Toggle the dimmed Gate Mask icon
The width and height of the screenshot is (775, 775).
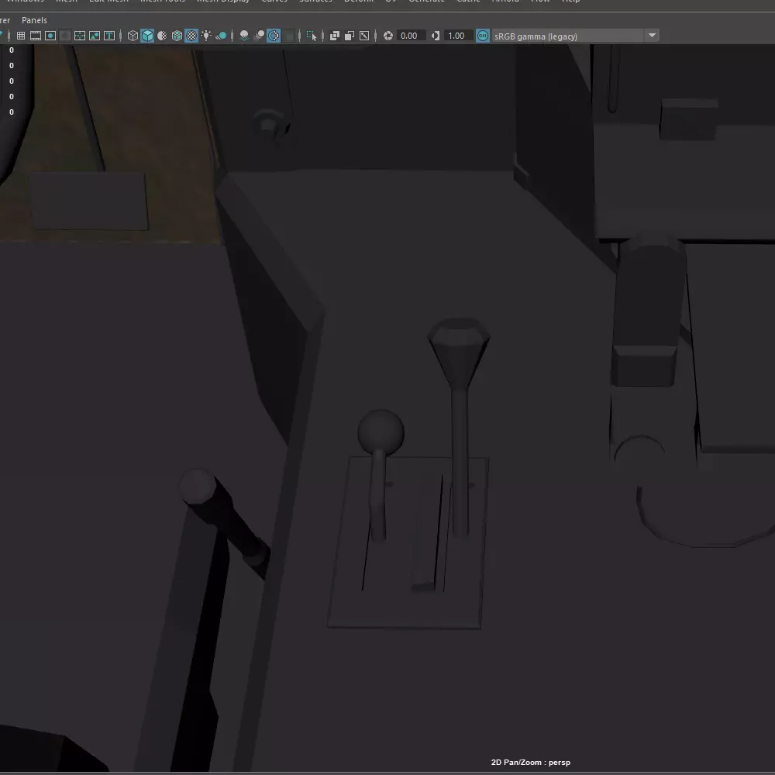65,36
